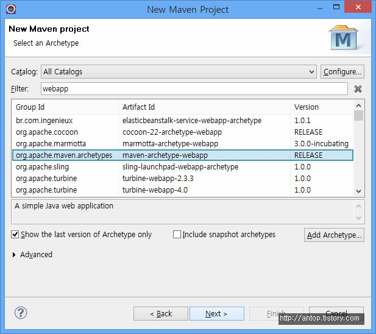Screen dimensions: 376x334
Task: Click the description text A simple Java web application
Action: 64,206
